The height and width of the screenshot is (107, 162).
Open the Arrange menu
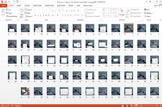tap(122, 13)
